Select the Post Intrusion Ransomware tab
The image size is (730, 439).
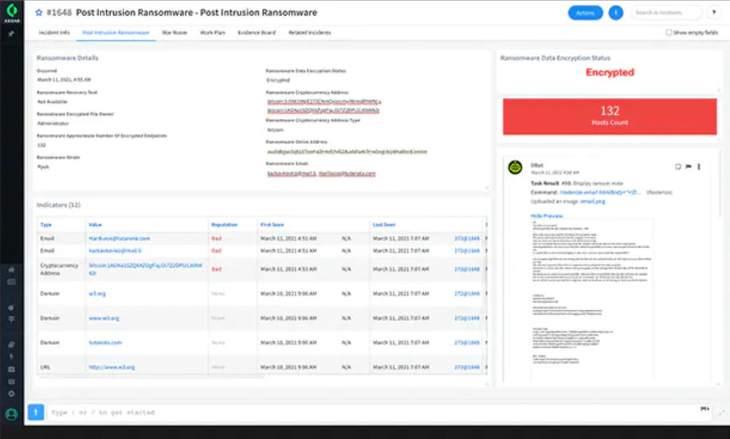click(x=116, y=33)
